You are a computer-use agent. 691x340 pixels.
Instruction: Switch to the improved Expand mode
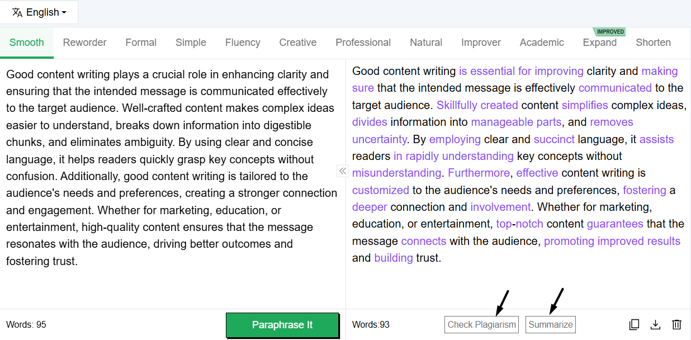click(599, 42)
